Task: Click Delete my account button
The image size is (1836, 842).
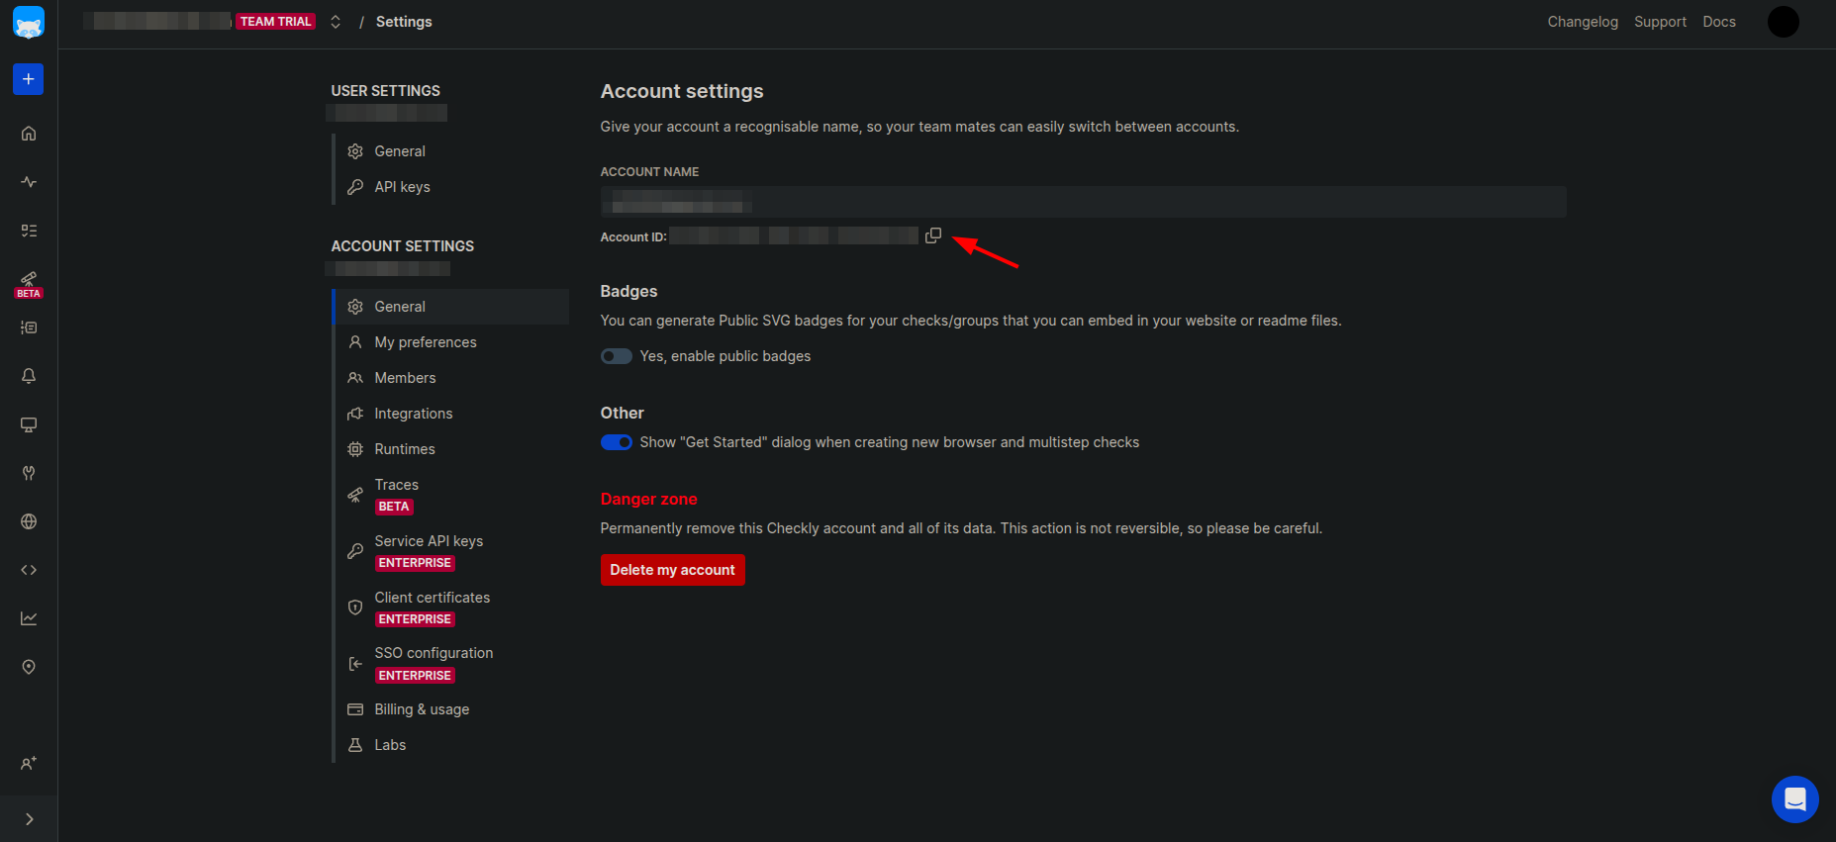Action: pos(672,570)
